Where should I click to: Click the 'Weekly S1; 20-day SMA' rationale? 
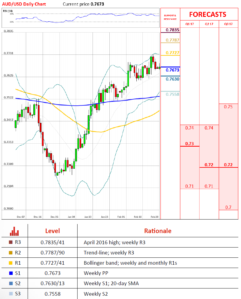[111, 284]
